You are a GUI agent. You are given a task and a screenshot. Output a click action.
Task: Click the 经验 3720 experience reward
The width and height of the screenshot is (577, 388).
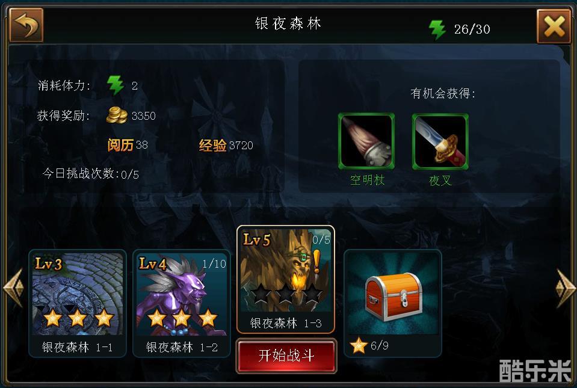point(226,145)
